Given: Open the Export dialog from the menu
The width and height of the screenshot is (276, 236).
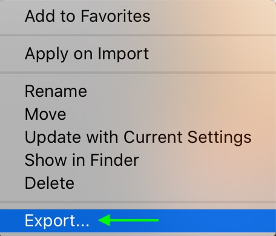Looking at the screenshot, I should tap(138, 221).
